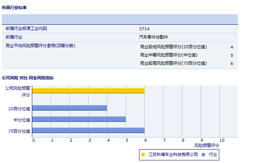Click the chart axis label 25百分位值
This screenshot has width=259, height=163.
(x=19, y=109)
